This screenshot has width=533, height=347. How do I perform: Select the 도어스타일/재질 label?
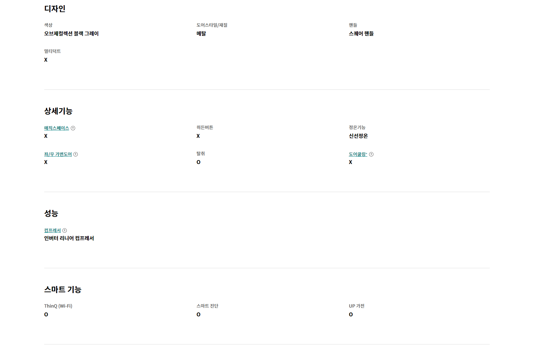pyautogui.click(x=212, y=25)
